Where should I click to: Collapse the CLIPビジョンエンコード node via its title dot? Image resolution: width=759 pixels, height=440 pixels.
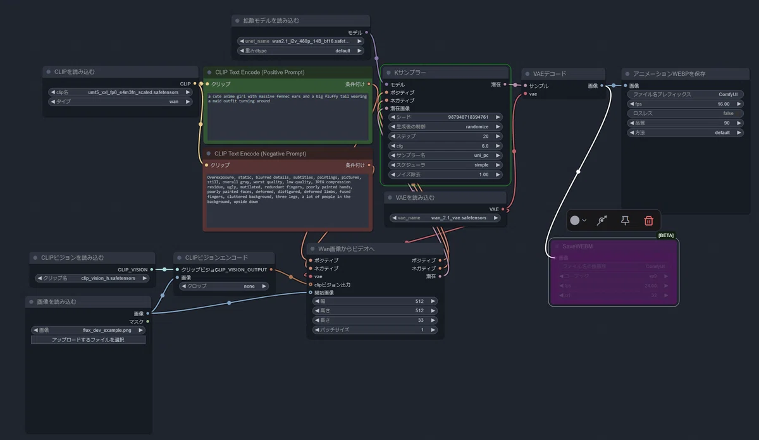[180, 258]
